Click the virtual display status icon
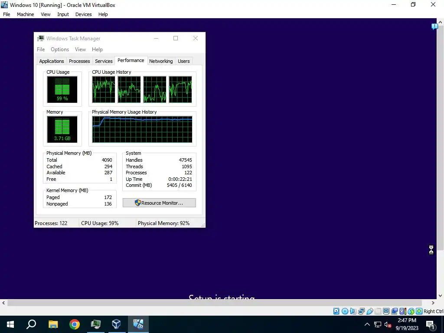 [x=386, y=311]
